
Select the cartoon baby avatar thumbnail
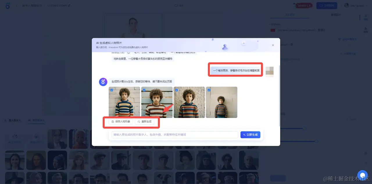[x=78, y=139]
